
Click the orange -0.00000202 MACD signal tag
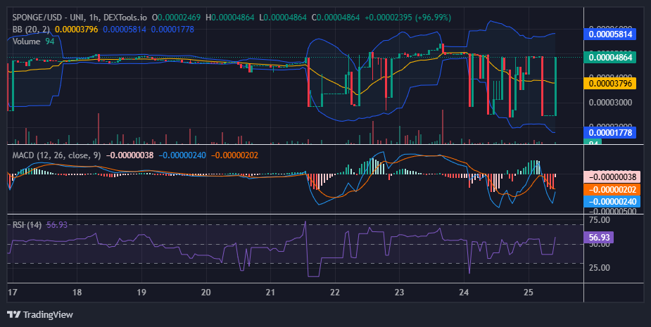coord(612,190)
